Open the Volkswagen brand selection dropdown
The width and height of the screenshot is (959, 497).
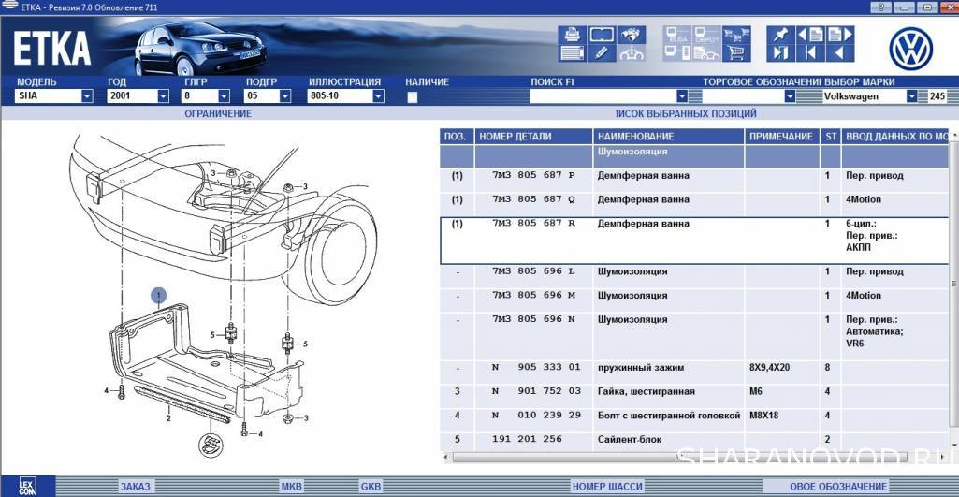(x=911, y=96)
